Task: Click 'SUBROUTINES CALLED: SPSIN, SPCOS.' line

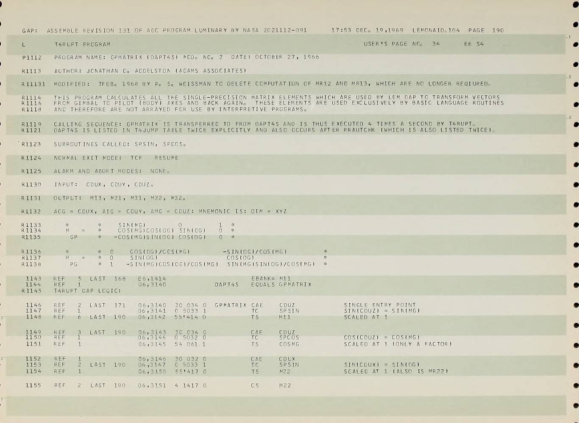Action: tap(120, 144)
